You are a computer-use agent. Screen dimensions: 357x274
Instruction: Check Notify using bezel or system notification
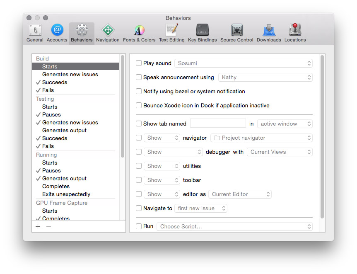[139, 92]
